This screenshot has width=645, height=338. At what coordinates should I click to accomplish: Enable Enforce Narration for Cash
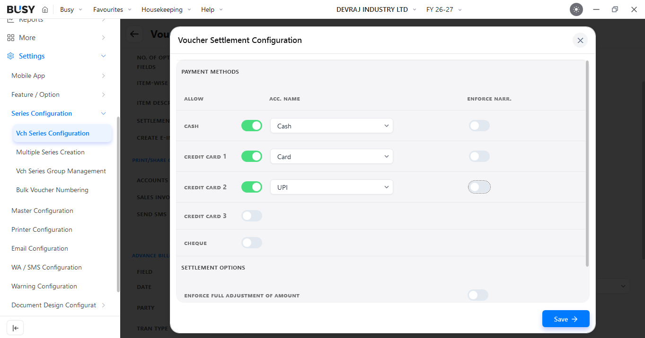point(479,126)
